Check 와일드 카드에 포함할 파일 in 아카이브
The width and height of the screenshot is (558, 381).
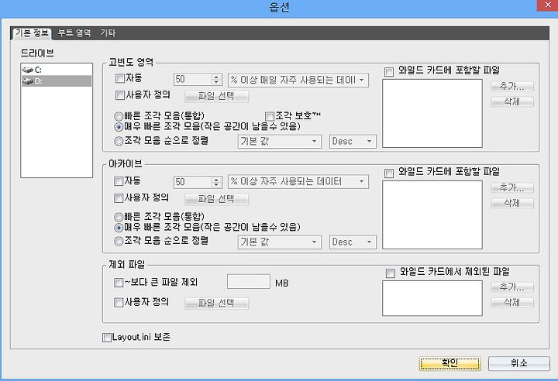[x=388, y=173]
